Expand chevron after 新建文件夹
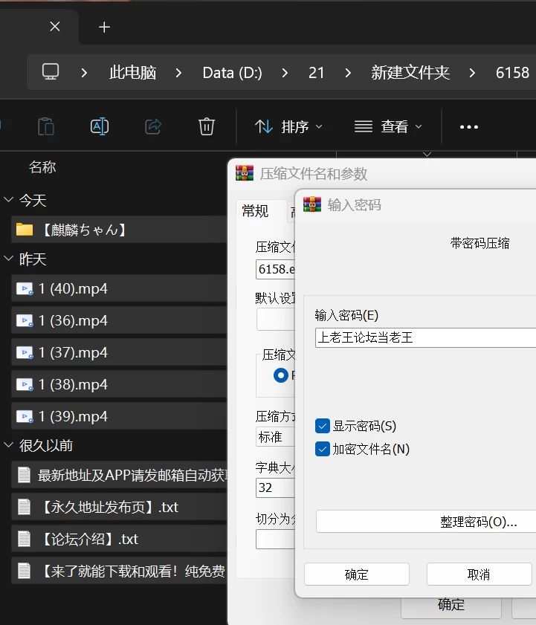The height and width of the screenshot is (625, 536). 472,73
